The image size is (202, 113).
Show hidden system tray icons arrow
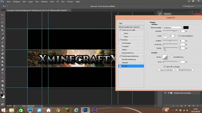click(173, 110)
